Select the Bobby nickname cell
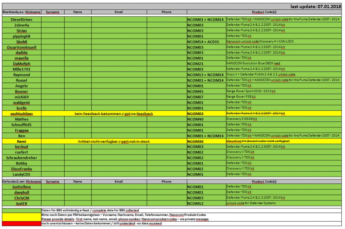The width and height of the screenshot is (345, 229). 21,163
